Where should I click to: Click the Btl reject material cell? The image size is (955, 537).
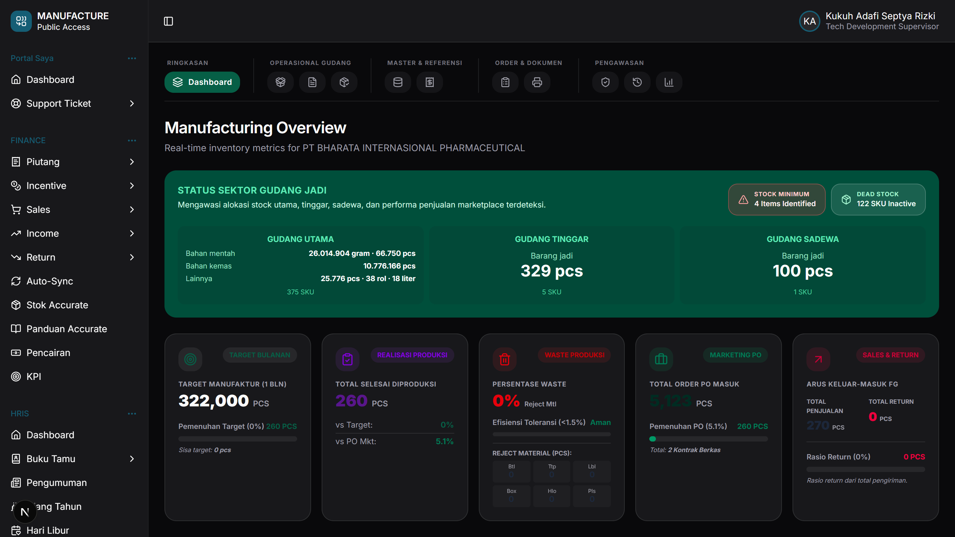[x=511, y=471]
